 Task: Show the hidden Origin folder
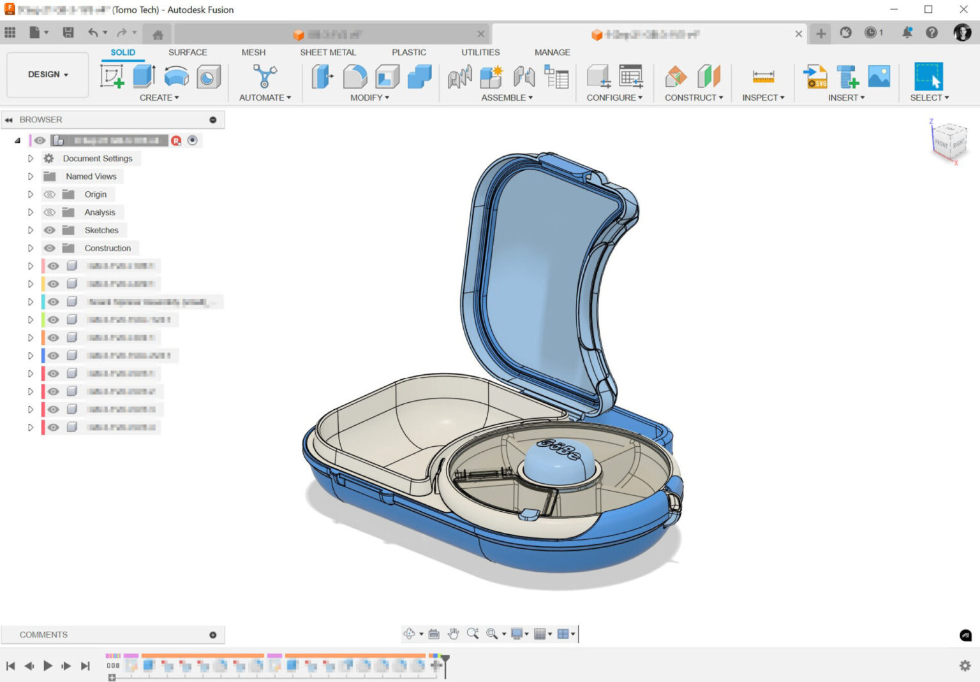(50, 194)
